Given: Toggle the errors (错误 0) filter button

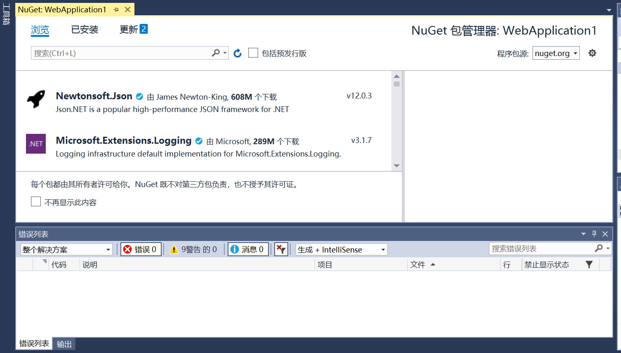Looking at the screenshot, I should (x=141, y=249).
